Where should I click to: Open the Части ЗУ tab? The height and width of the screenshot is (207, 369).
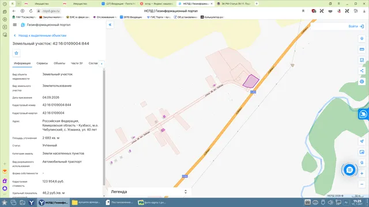[x=77, y=63]
